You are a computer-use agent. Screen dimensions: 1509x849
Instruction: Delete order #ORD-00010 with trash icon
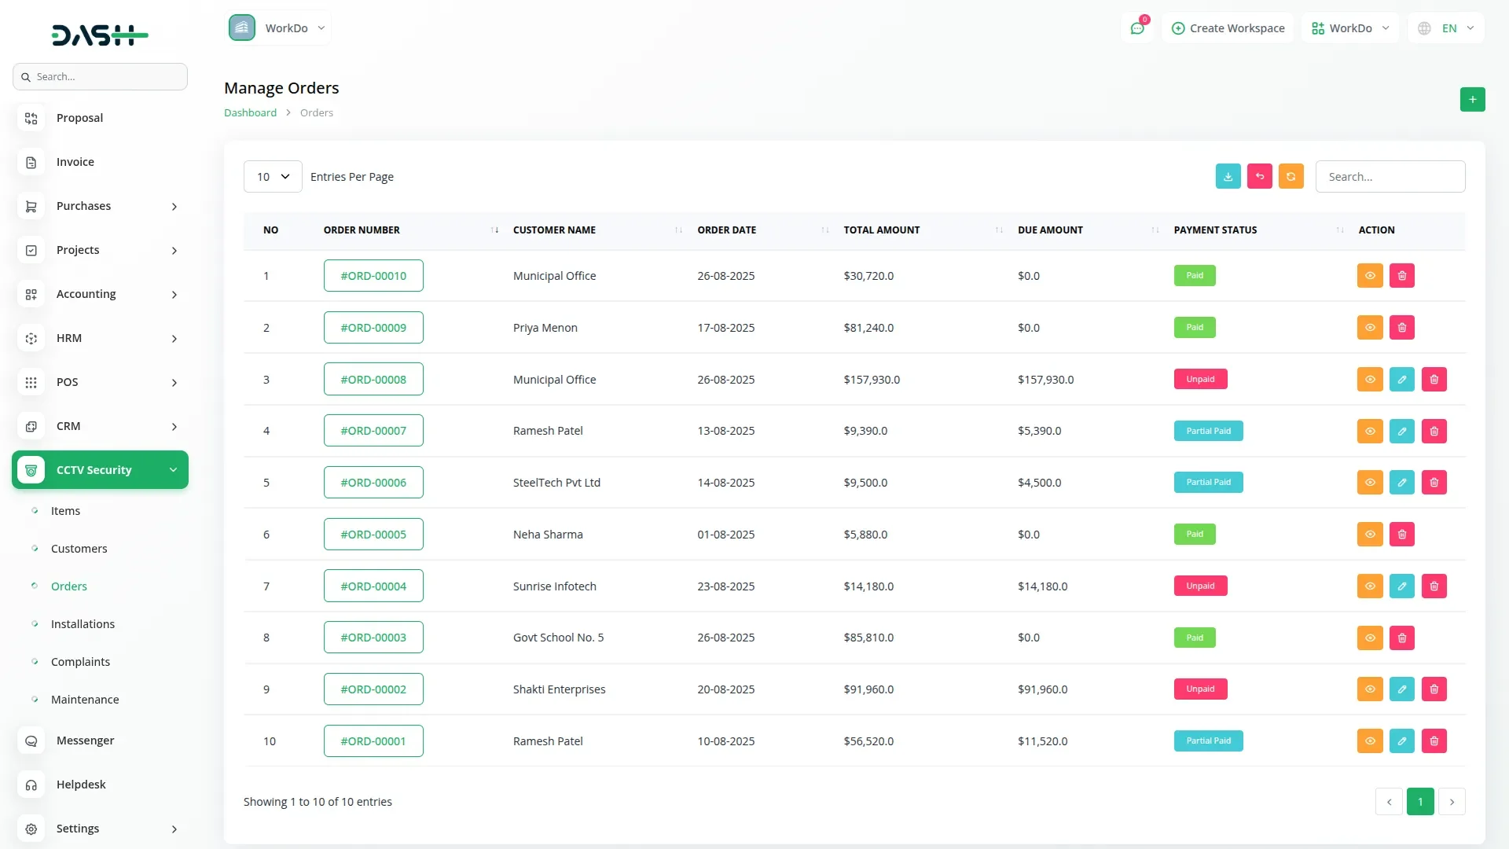tap(1401, 276)
